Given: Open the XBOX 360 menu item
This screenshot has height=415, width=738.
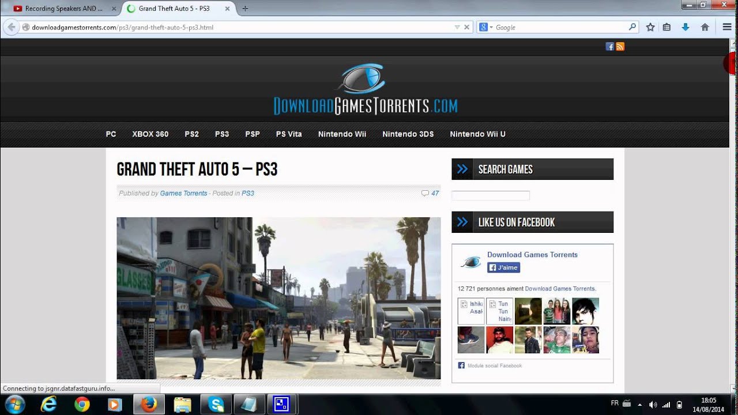Looking at the screenshot, I should 150,134.
